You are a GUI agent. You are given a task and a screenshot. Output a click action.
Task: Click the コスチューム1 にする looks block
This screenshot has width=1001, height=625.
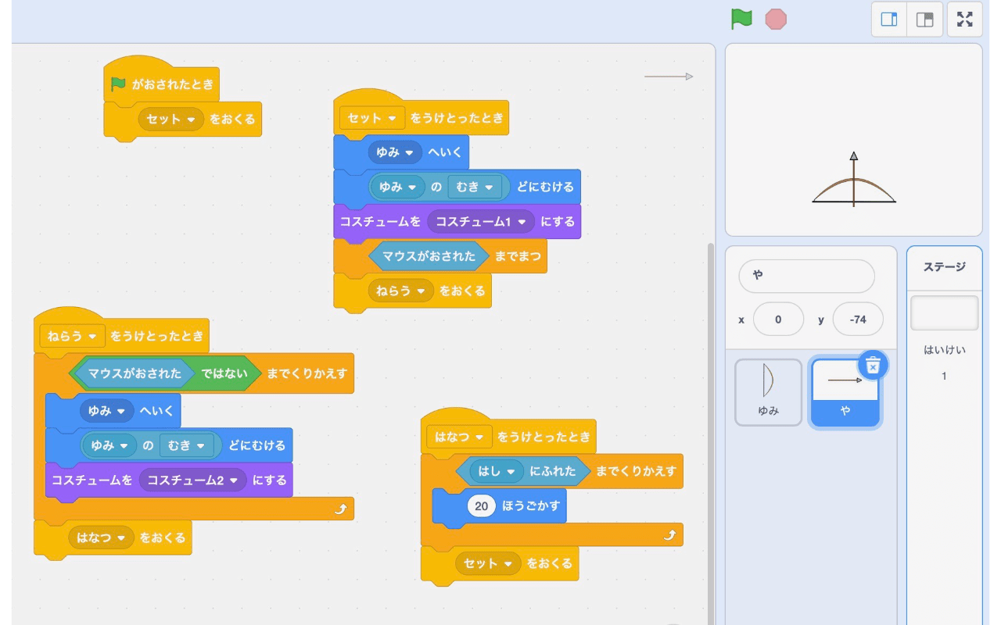coord(457,221)
